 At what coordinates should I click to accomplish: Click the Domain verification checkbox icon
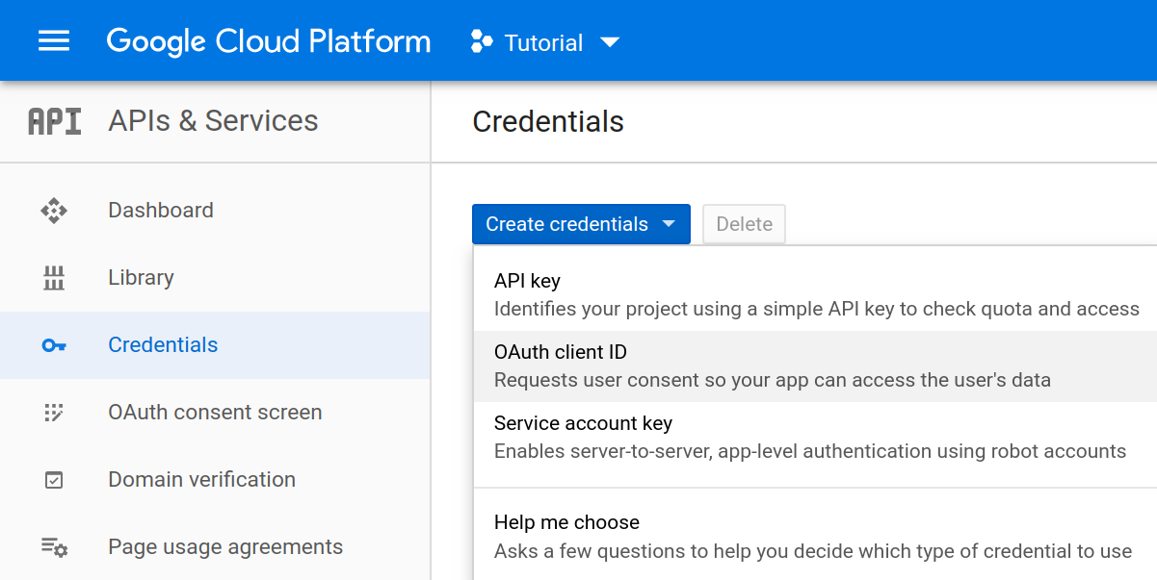coord(53,479)
